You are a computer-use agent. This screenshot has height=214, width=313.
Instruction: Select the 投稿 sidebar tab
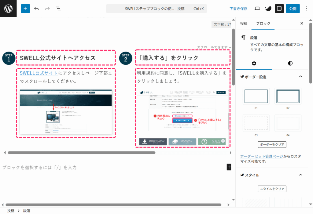click(x=244, y=24)
